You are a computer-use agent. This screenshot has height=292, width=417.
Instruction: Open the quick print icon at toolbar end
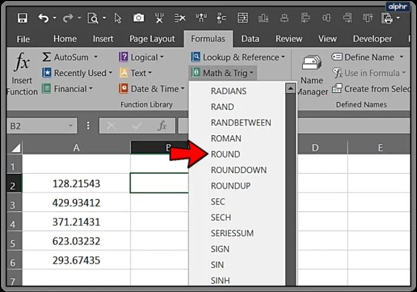[x=387, y=18]
